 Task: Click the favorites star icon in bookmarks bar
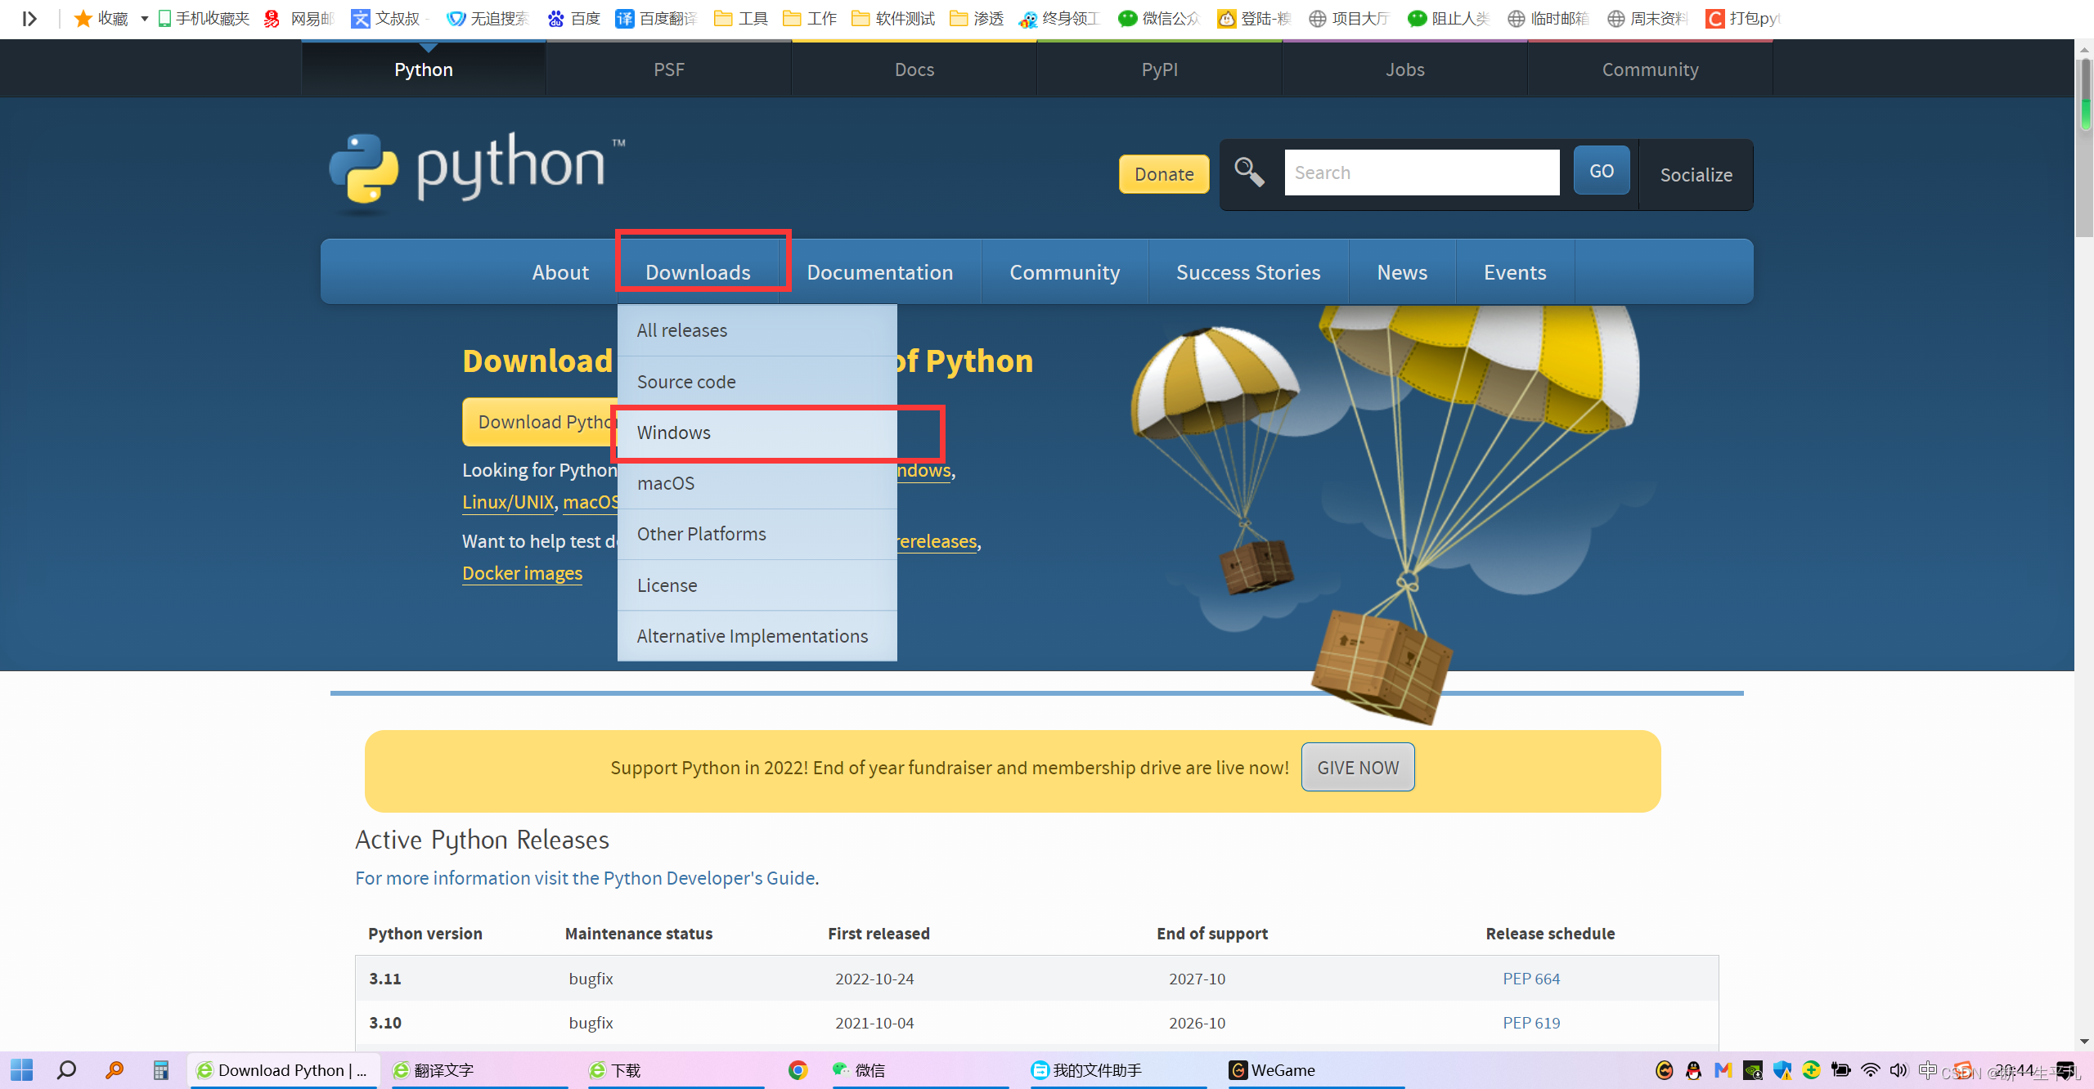point(83,18)
